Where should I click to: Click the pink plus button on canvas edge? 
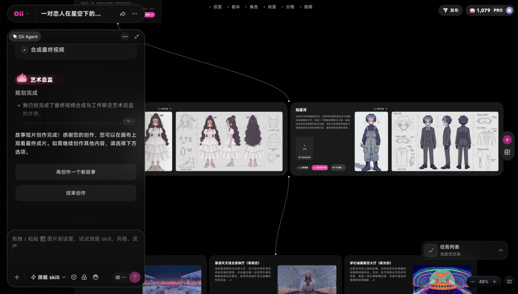click(x=507, y=140)
